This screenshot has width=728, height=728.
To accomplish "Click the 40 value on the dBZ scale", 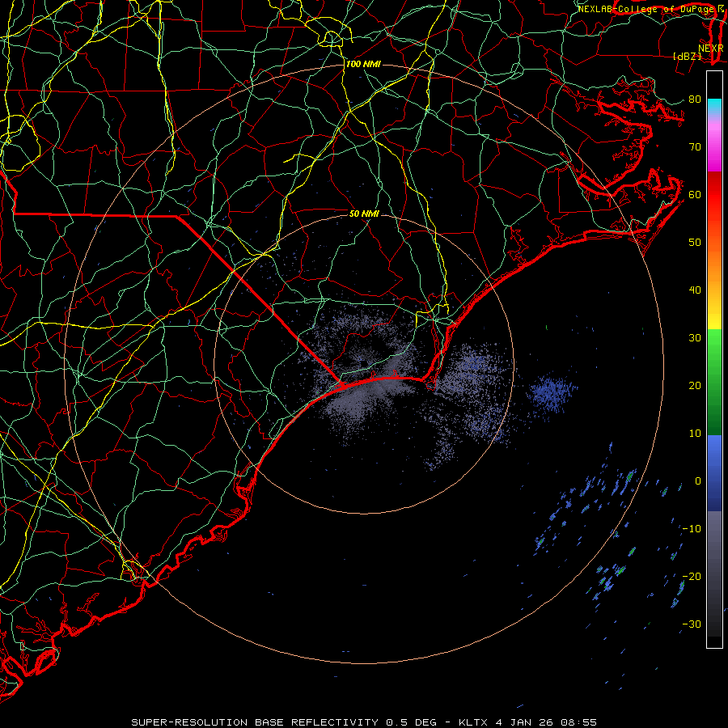I will click(695, 290).
